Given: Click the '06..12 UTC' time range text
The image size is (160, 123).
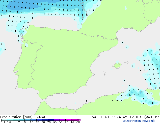Looking at the screenshot, I should coord(133,117).
